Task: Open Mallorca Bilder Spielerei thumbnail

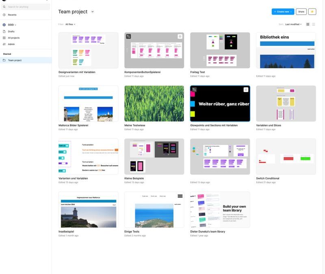Action: click(89, 104)
